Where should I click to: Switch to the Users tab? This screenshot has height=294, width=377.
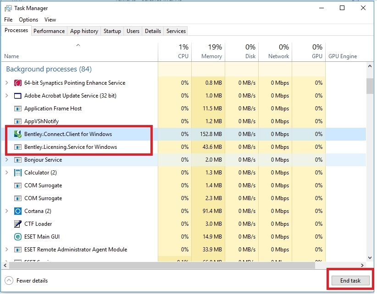point(133,31)
